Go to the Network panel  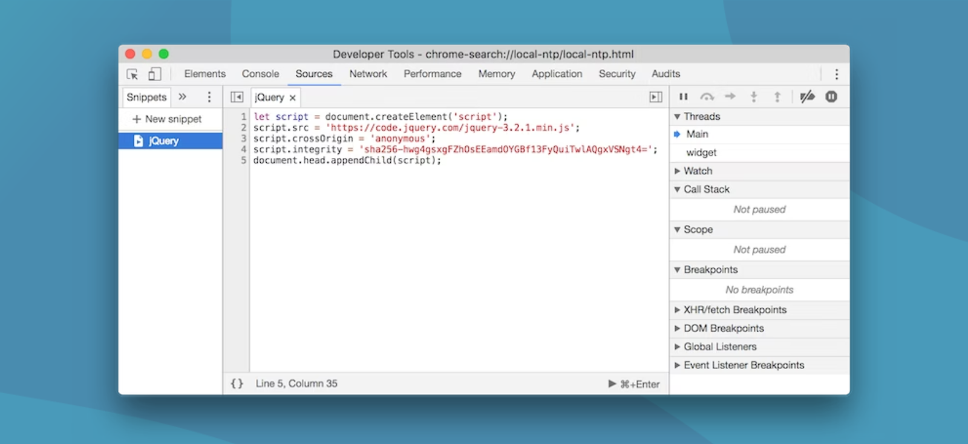click(x=368, y=74)
